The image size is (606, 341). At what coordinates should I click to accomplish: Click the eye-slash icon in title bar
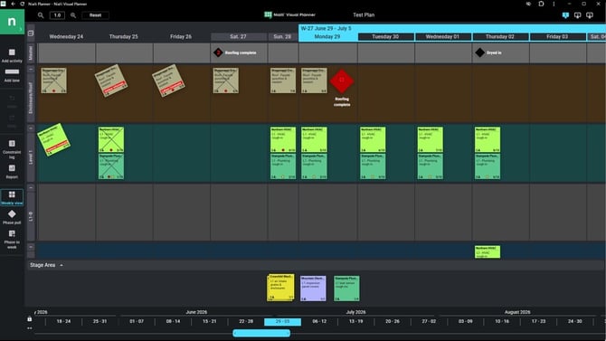(x=528, y=4)
